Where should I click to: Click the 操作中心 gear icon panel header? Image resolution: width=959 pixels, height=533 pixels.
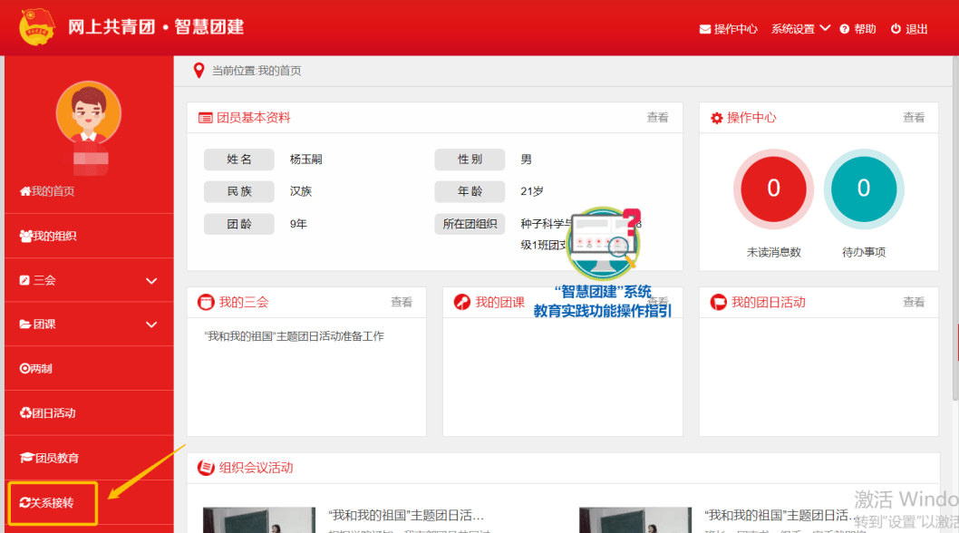715,117
